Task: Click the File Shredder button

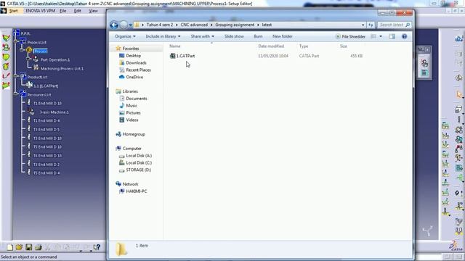Action: [x=350, y=36]
